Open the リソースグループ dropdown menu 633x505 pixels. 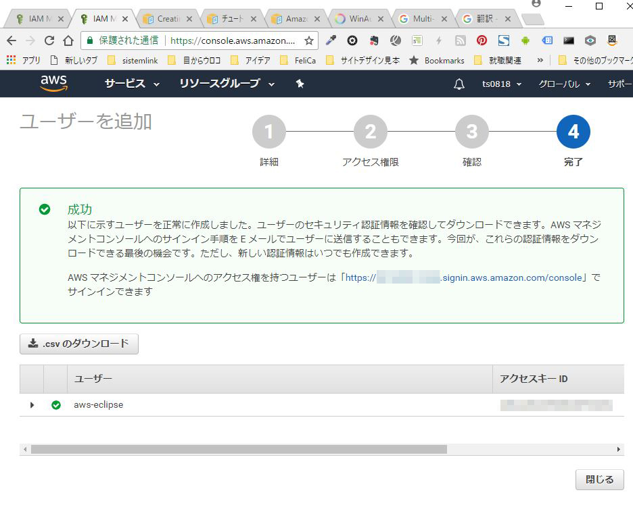pyautogui.click(x=227, y=84)
